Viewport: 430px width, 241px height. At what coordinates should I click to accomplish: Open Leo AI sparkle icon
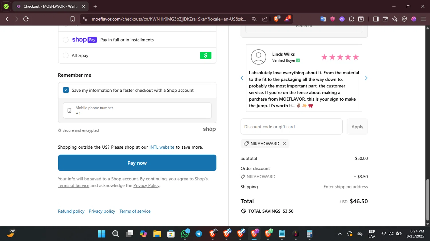[x=395, y=19]
